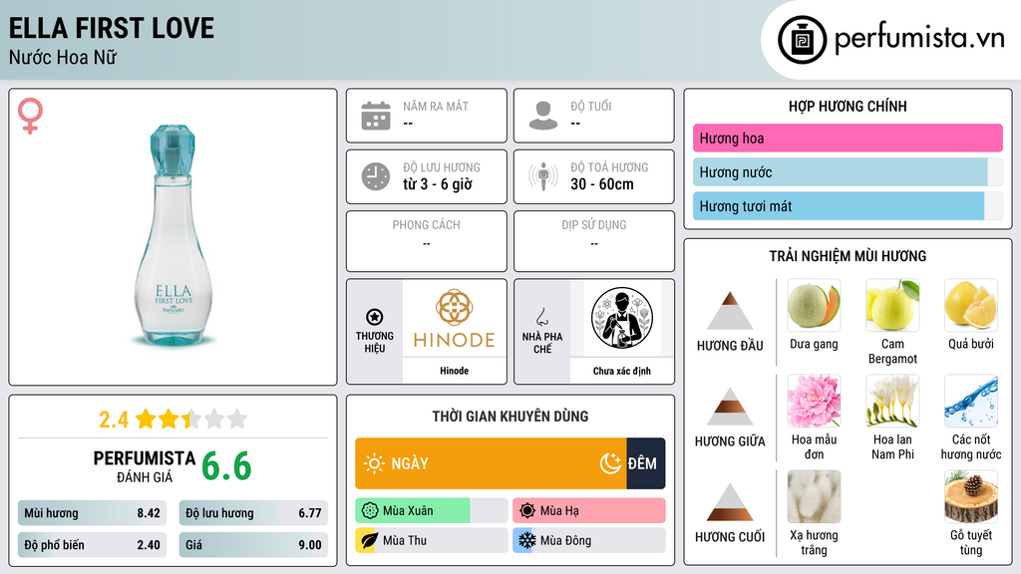Click the clock icon beside Độ lưu hương
This screenshot has height=574, width=1021.
point(376,176)
